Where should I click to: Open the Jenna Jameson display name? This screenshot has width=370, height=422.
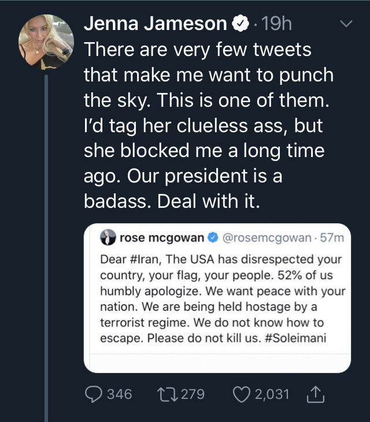pos(156,24)
